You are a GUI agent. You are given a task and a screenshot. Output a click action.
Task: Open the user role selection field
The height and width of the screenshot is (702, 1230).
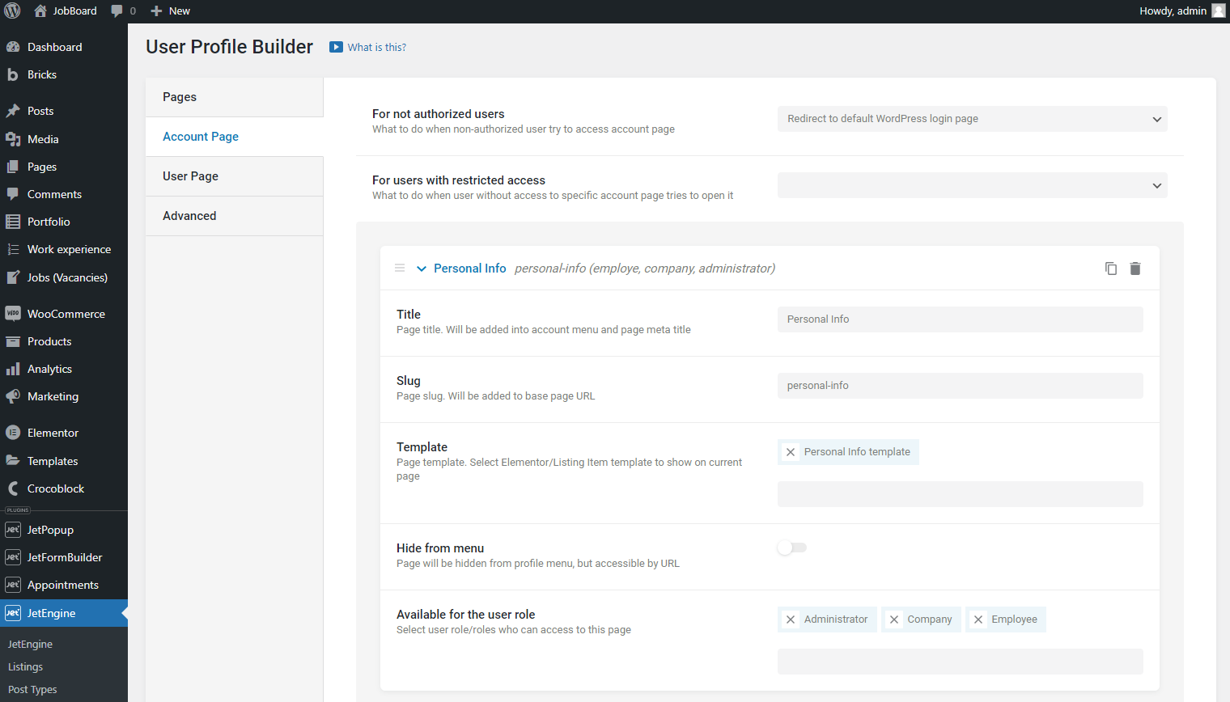coord(961,662)
